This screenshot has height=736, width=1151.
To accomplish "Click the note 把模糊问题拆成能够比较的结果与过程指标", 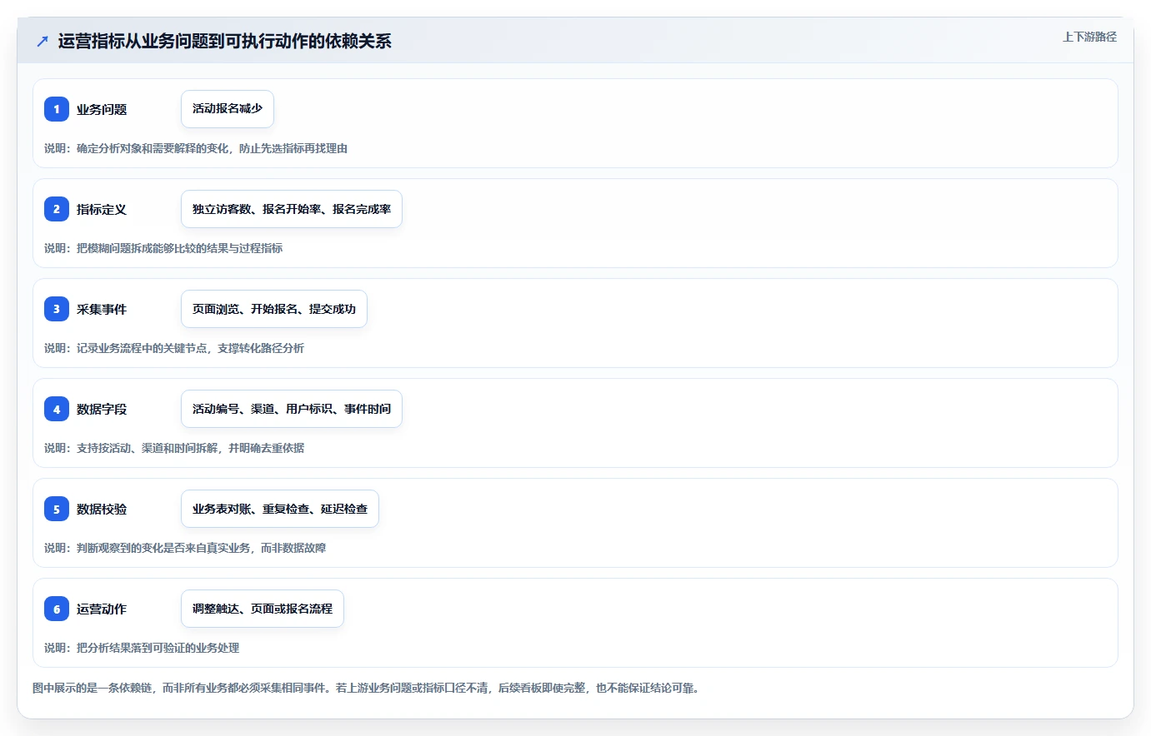I will [x=180, y=248].
